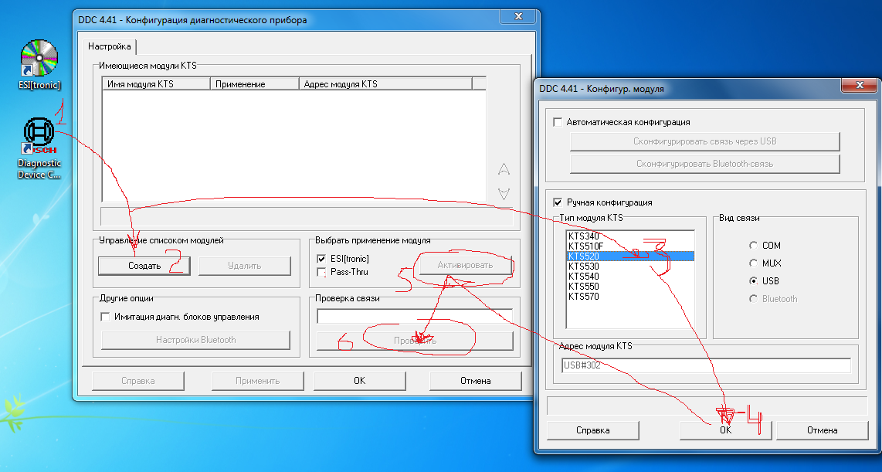Click the Адрес модуля KTS address field
This screenshot has width=882, height=472.
tap(706, 365)
